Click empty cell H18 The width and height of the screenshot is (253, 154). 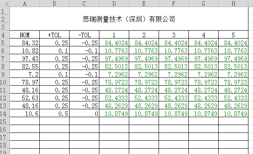pos(233,145)
